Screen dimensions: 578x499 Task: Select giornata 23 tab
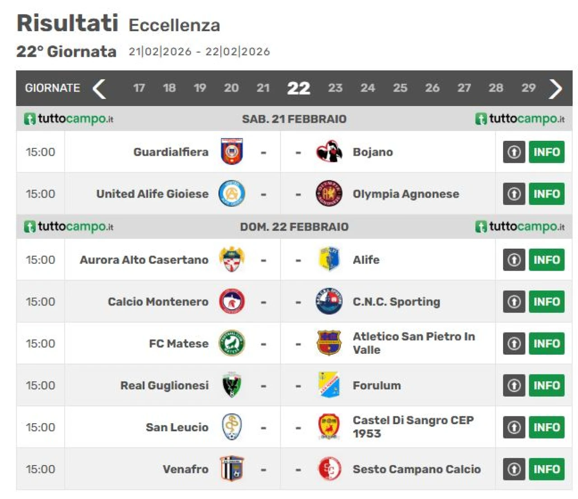[335, 88]
